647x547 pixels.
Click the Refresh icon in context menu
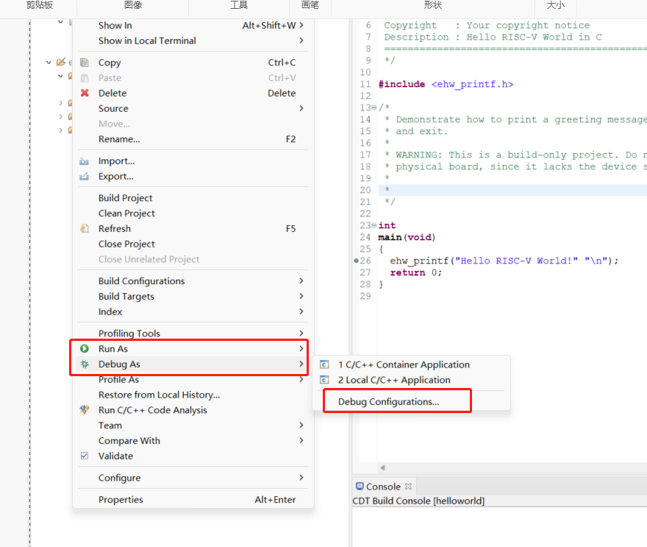pyautogui.click(x=85, y=229)
